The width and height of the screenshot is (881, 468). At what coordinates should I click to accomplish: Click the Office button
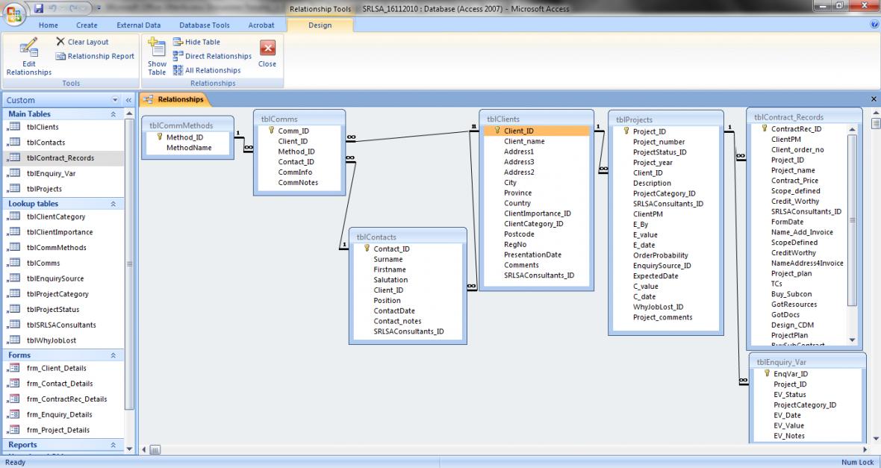pyautogui.click(x=13, y=15)
